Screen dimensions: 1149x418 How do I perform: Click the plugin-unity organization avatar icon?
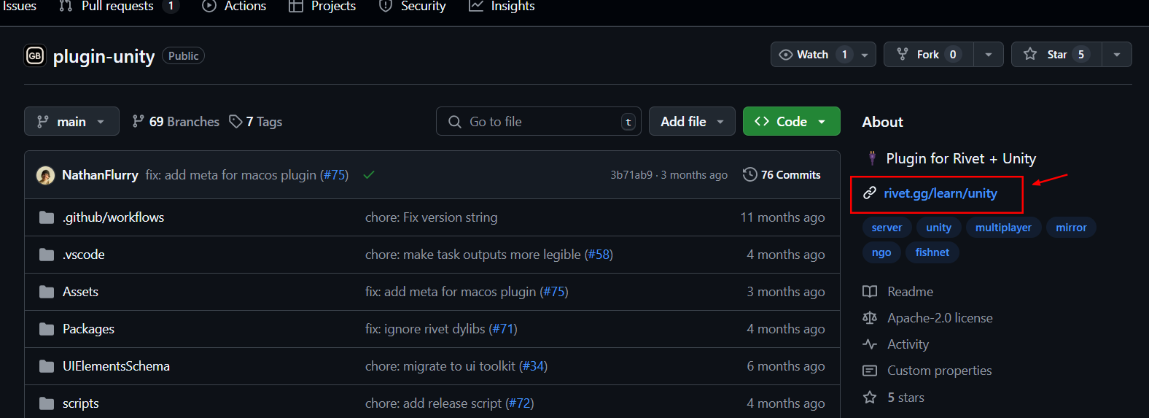coord(35,55)
